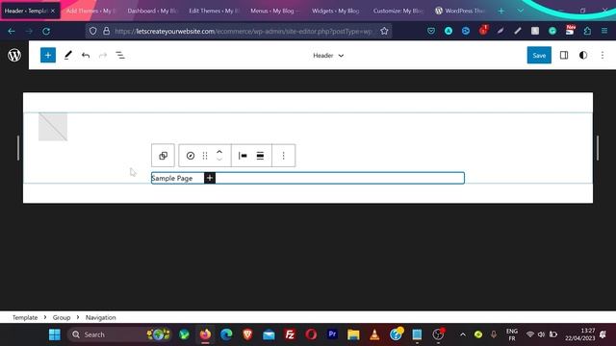Move the navigation block up
Image resolution: width=616 pixels, height=346 pixels.
219,152
